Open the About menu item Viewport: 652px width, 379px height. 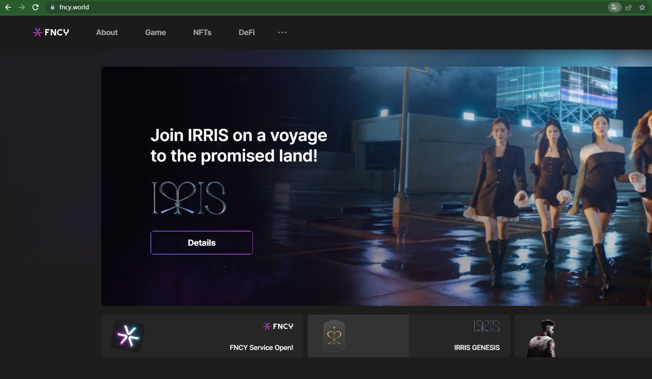(107, 33)
